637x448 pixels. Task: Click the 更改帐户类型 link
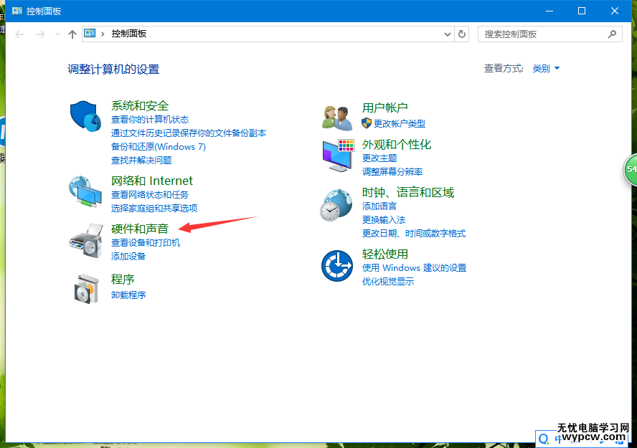(x=400, y=123)
